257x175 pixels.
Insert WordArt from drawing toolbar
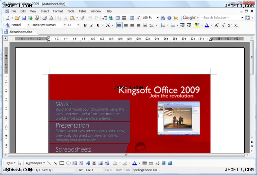88,163
